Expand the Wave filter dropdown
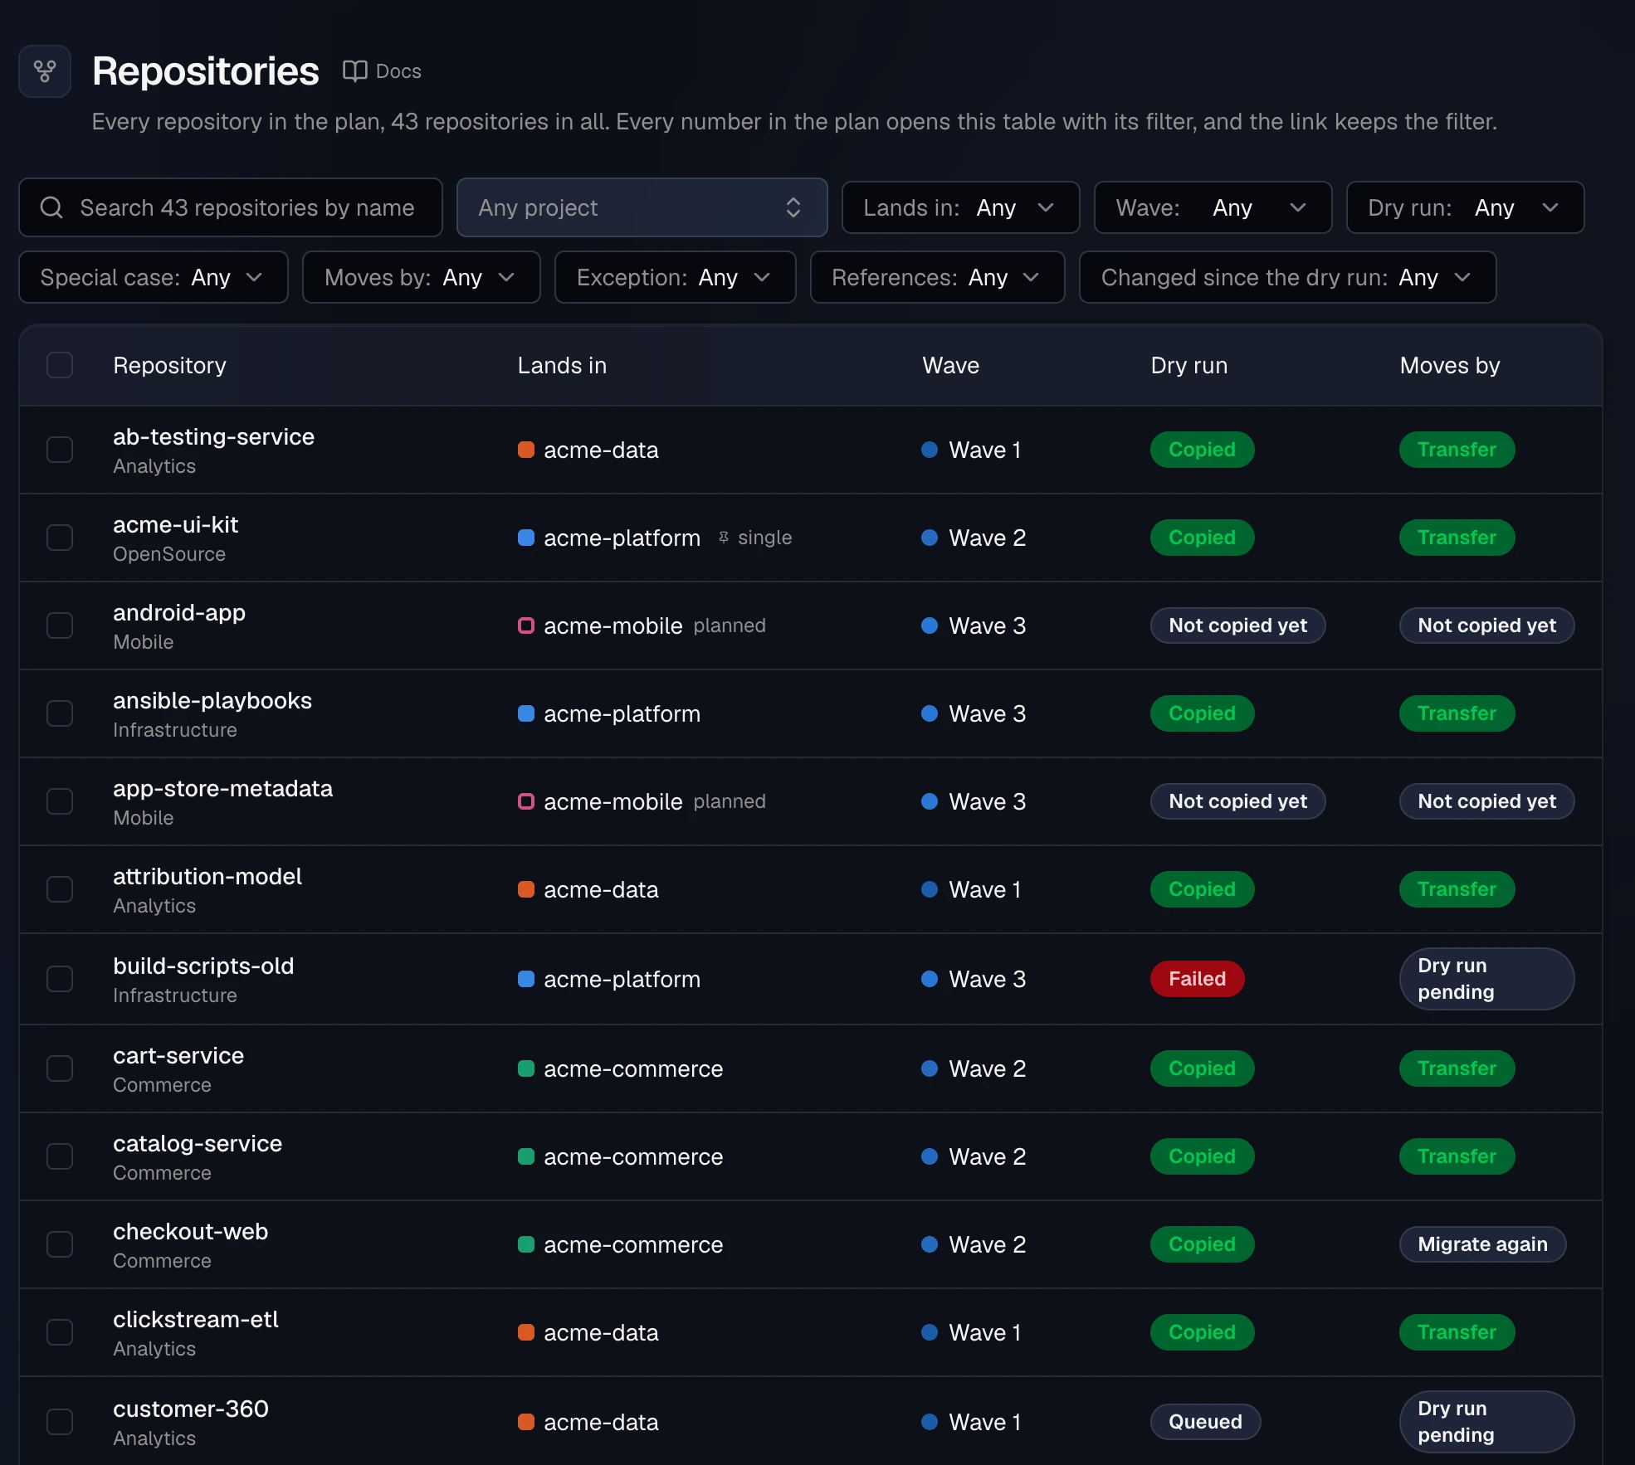 pos(1213,207)
